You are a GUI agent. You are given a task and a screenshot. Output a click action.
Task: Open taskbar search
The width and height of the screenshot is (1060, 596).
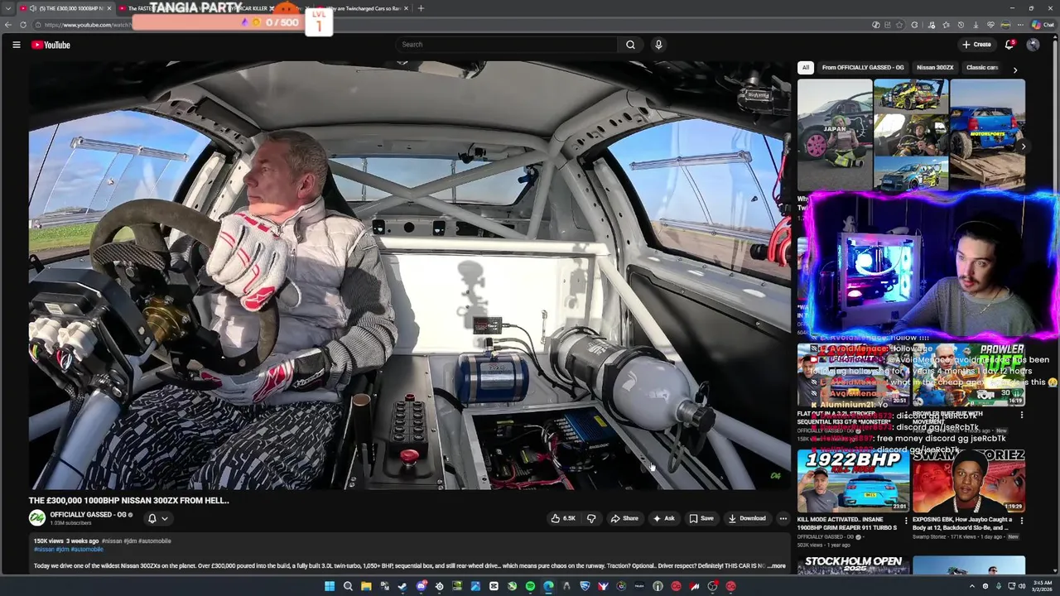click(x=348, y=586)
